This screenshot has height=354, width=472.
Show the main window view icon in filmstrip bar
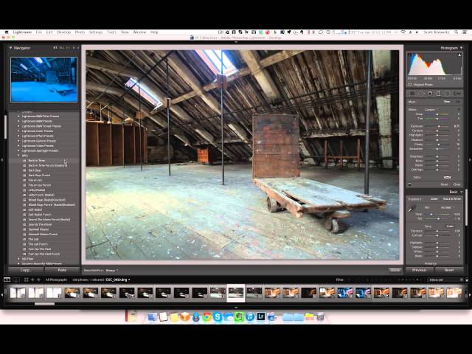[x=7, y=280]
